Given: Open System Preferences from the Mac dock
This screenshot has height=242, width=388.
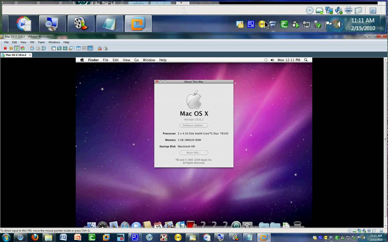Looking at the screenshot, I should pos(247,225).
